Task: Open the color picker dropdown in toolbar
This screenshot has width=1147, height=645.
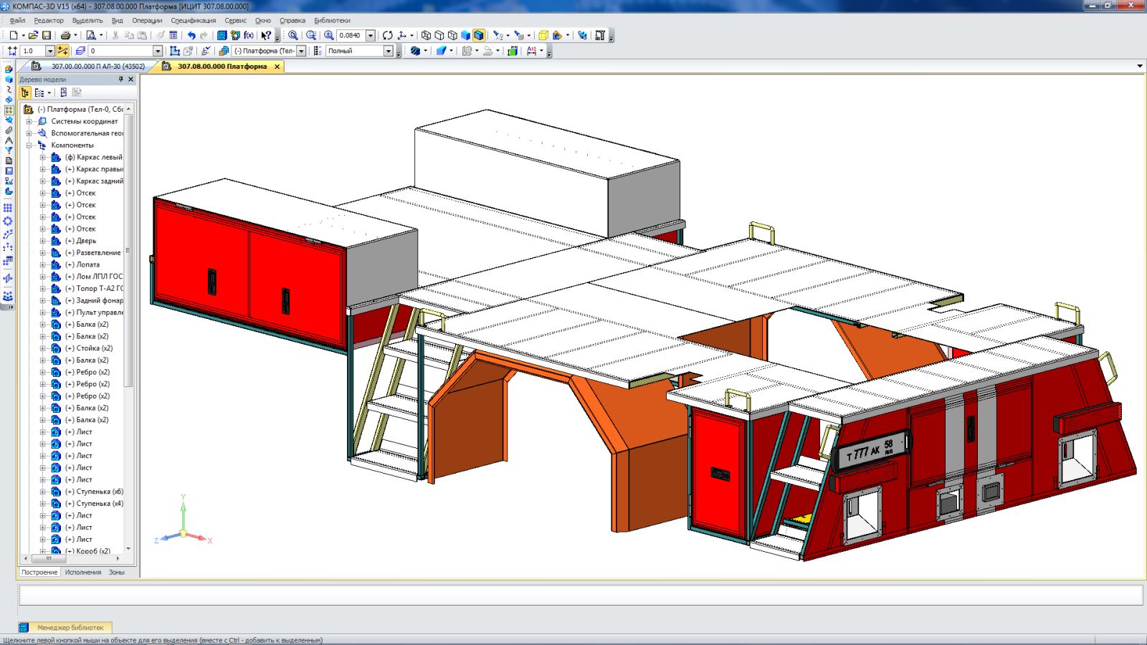Action: coord(451,51)
